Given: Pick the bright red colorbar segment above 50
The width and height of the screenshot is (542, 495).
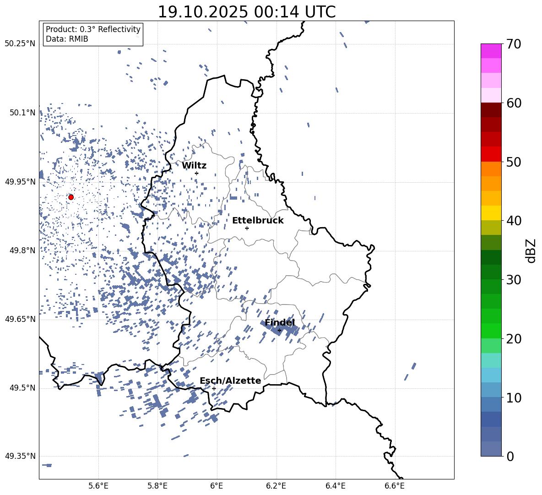Looking at the screenshot, I should pos(491,154).
